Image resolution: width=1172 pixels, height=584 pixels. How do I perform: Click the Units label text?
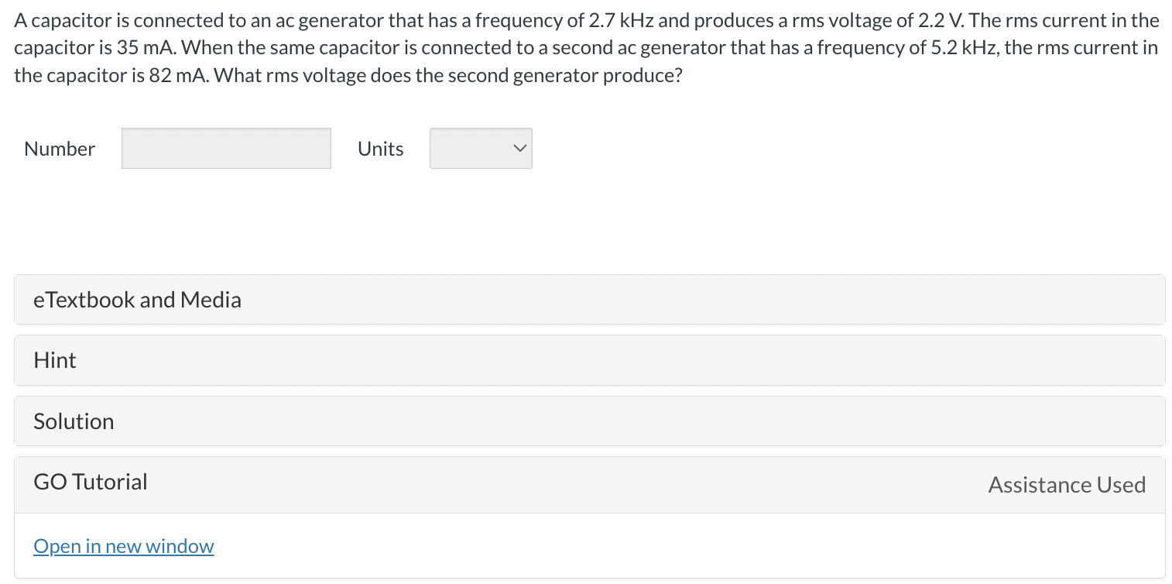coord(380,149)
